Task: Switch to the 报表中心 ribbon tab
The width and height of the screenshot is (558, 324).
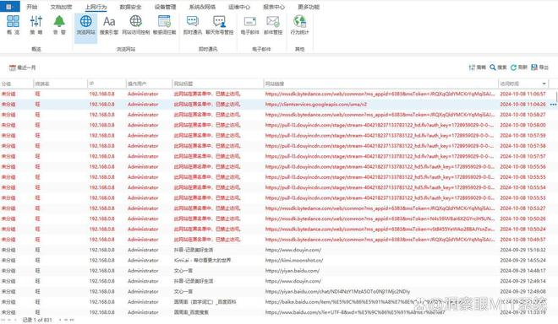Action: tap(274, 7)
